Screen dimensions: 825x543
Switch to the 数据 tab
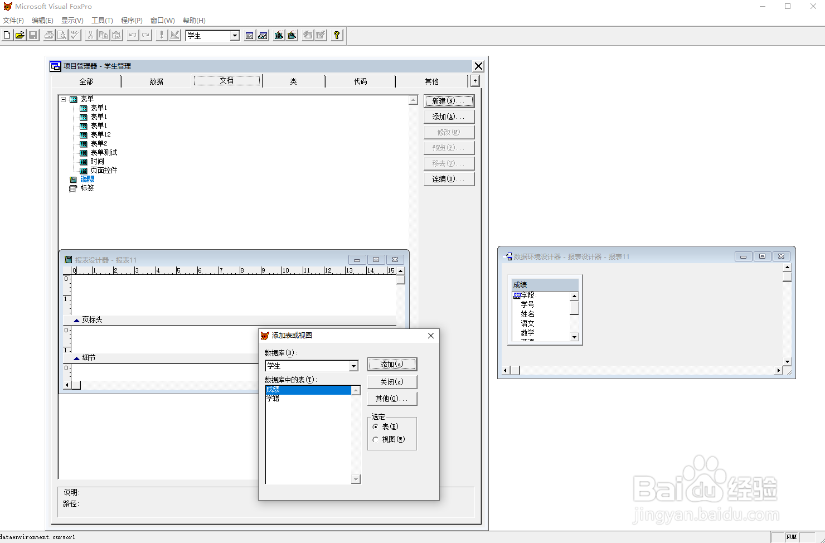(x=156, y=81)
